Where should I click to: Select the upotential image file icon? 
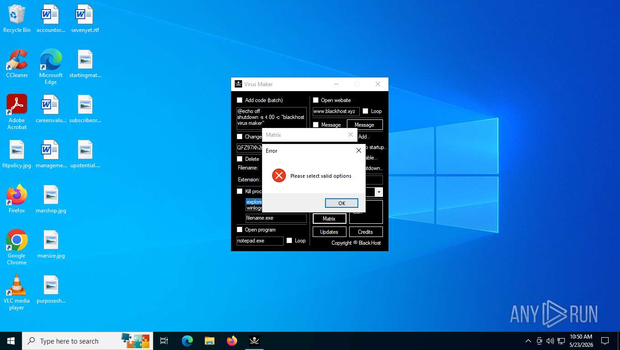click(85, 154)
